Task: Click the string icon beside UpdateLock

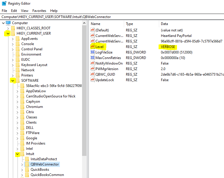Action: (93, 80)
